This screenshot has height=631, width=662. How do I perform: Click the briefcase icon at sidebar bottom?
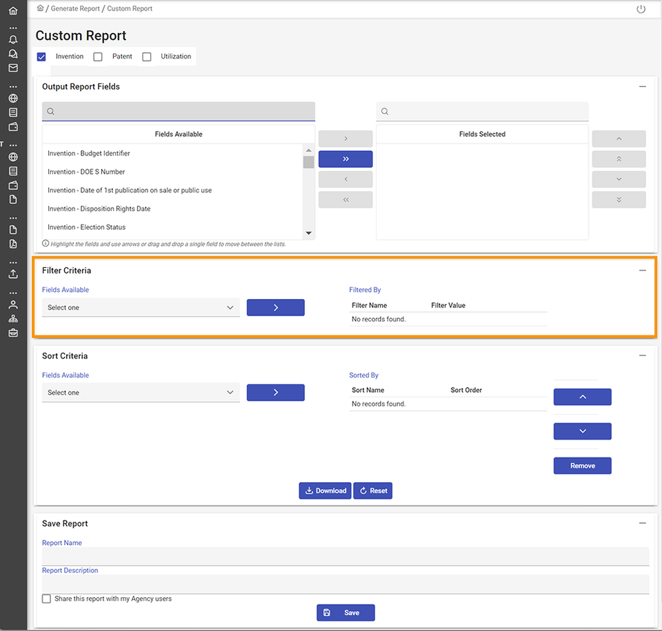click(12, 333)
